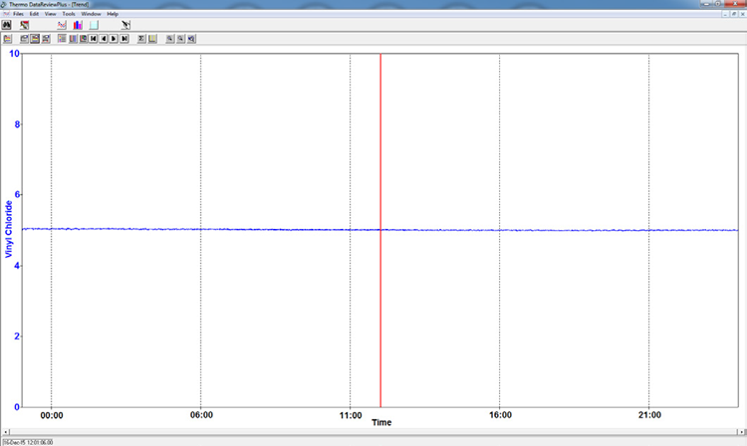
Task: Click the third chart layout icon
Action: click(x=46, y=39)
